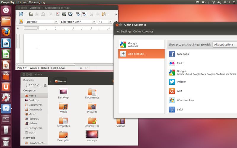Open the Liberation Serif font name dropdown
The height and width of the screenshot is (148, 237).
(x=94, y=22)
